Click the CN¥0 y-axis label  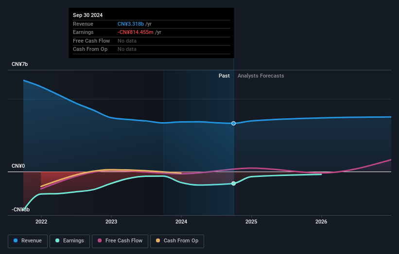[18, 166]
